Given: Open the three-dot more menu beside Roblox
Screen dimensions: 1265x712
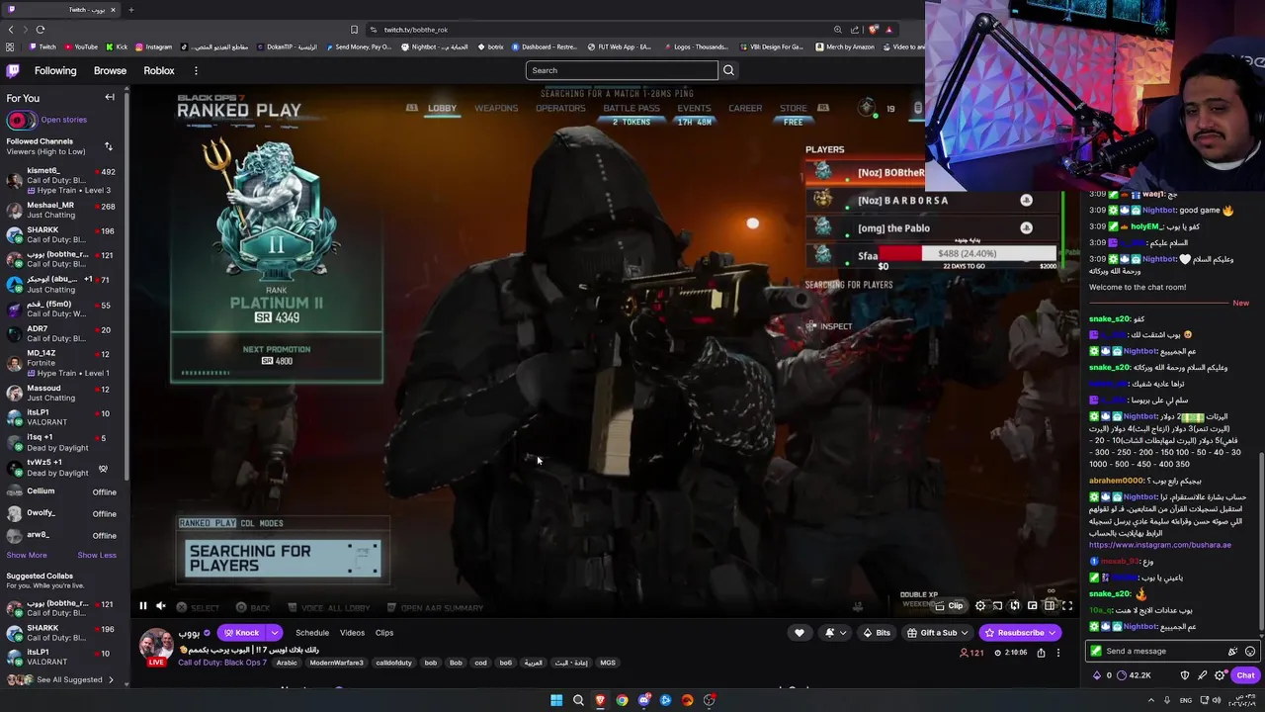Looking at the screenshot, I should [196, 70].
